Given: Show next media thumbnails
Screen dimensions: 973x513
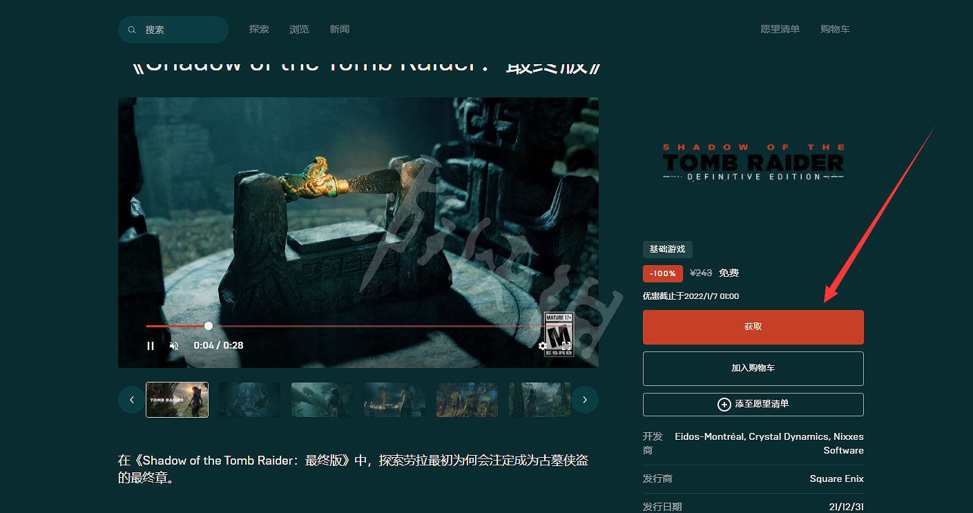Looking at the screenshot, I should 585,400.
